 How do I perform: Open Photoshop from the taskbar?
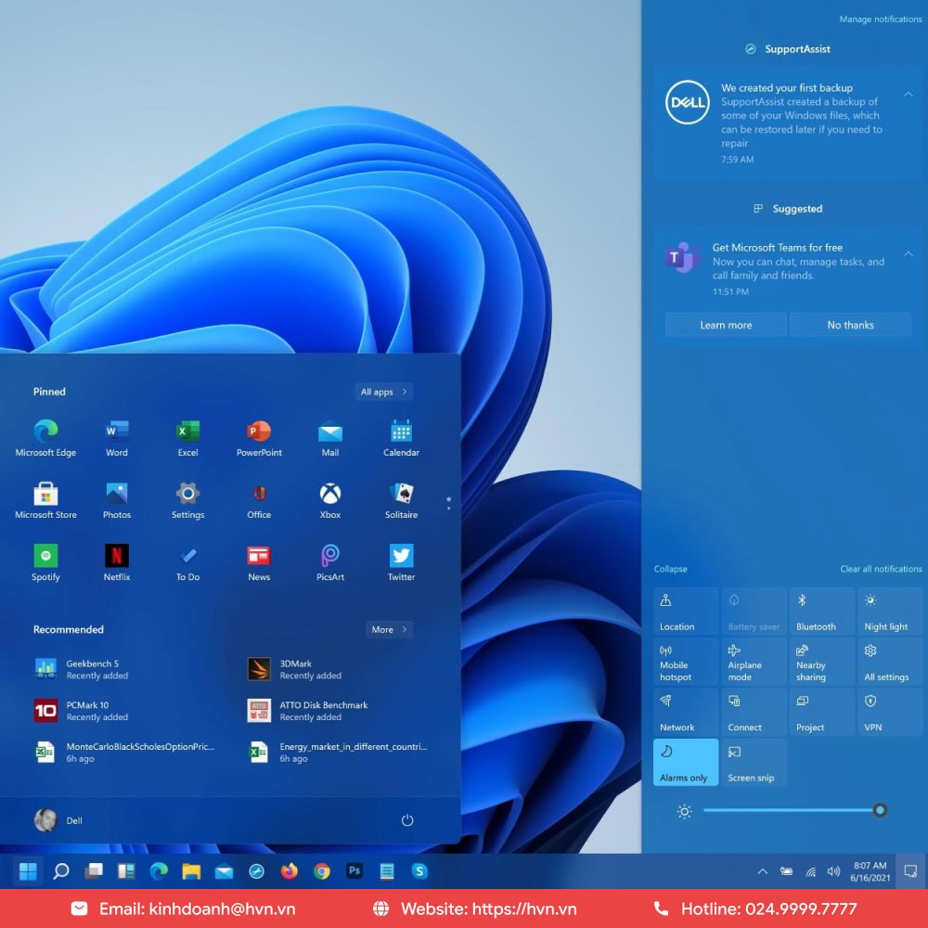[x=354, y=871]
